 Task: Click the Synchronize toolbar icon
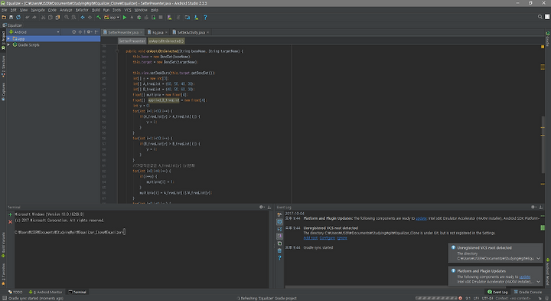click(x=18, y=17)
